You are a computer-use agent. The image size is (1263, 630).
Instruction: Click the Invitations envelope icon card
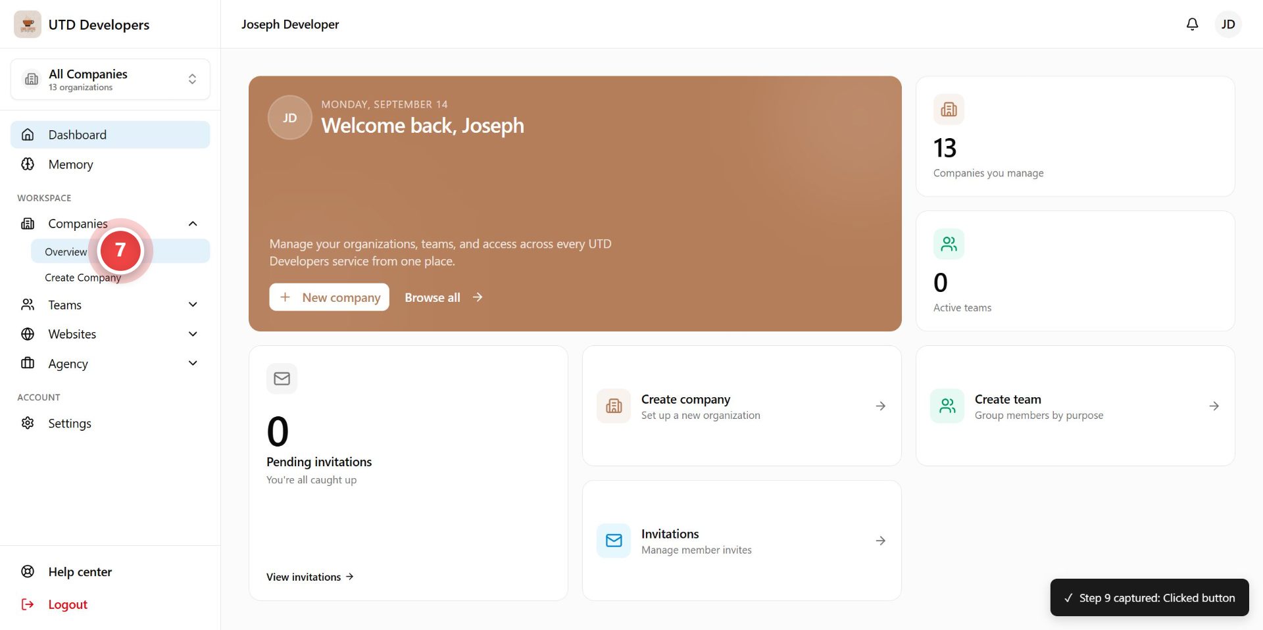[614, 541]
